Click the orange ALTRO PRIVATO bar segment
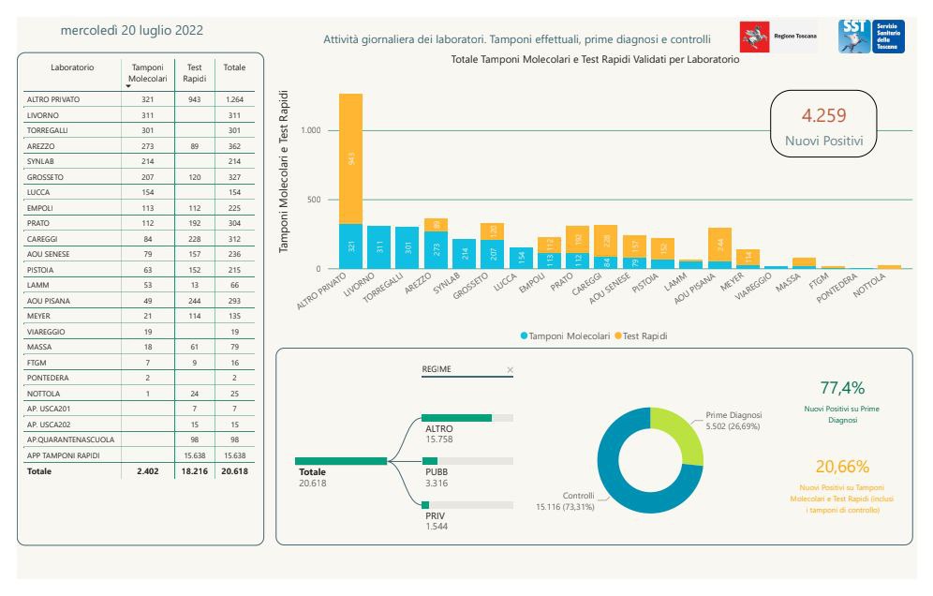 (351, 158)
